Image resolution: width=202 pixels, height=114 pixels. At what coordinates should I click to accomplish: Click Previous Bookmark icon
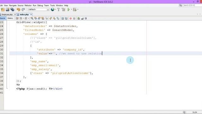tap(51, 18)
